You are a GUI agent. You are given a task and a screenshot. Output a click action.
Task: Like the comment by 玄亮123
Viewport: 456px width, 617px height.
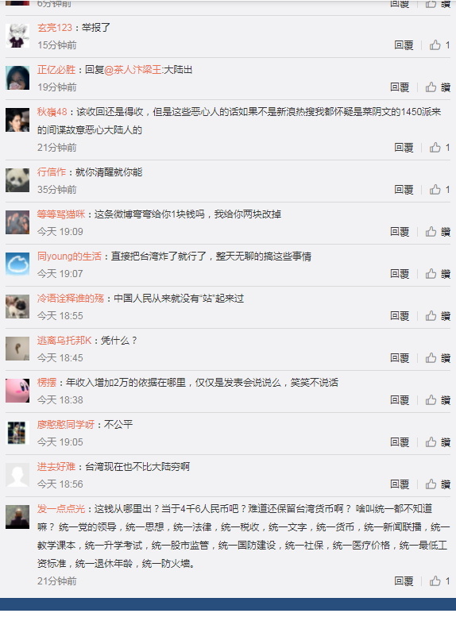coord(439,44)
